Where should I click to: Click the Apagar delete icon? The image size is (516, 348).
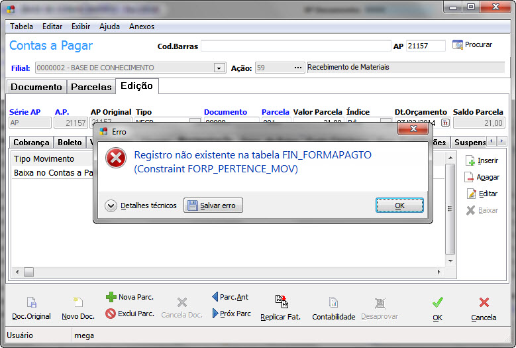[x=470, y=177]
